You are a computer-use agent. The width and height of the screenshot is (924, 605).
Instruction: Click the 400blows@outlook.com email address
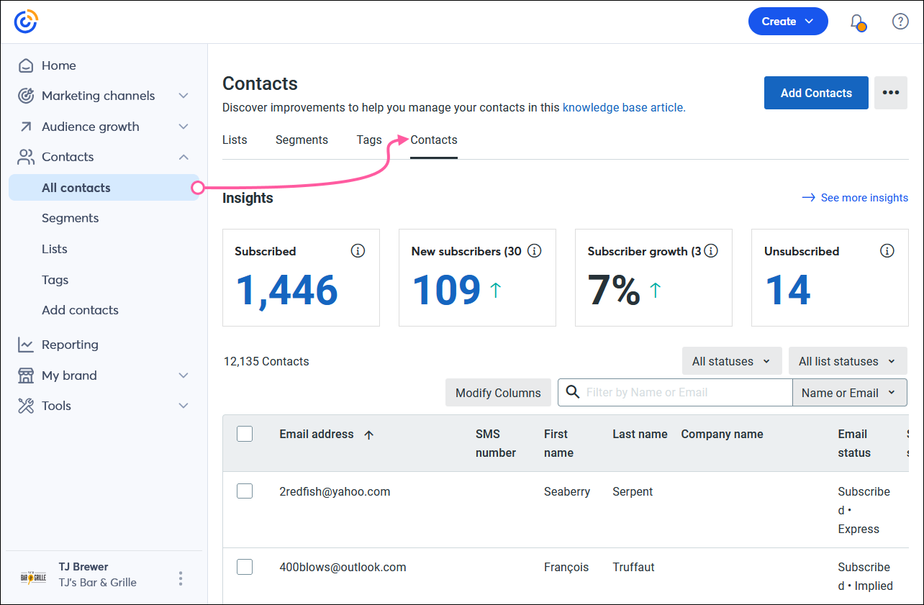(x=343, y=568)
